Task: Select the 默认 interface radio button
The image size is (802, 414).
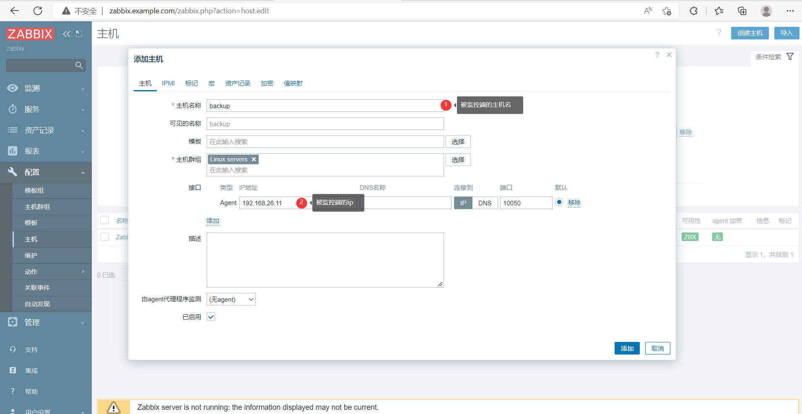Action: pos(559,202)
